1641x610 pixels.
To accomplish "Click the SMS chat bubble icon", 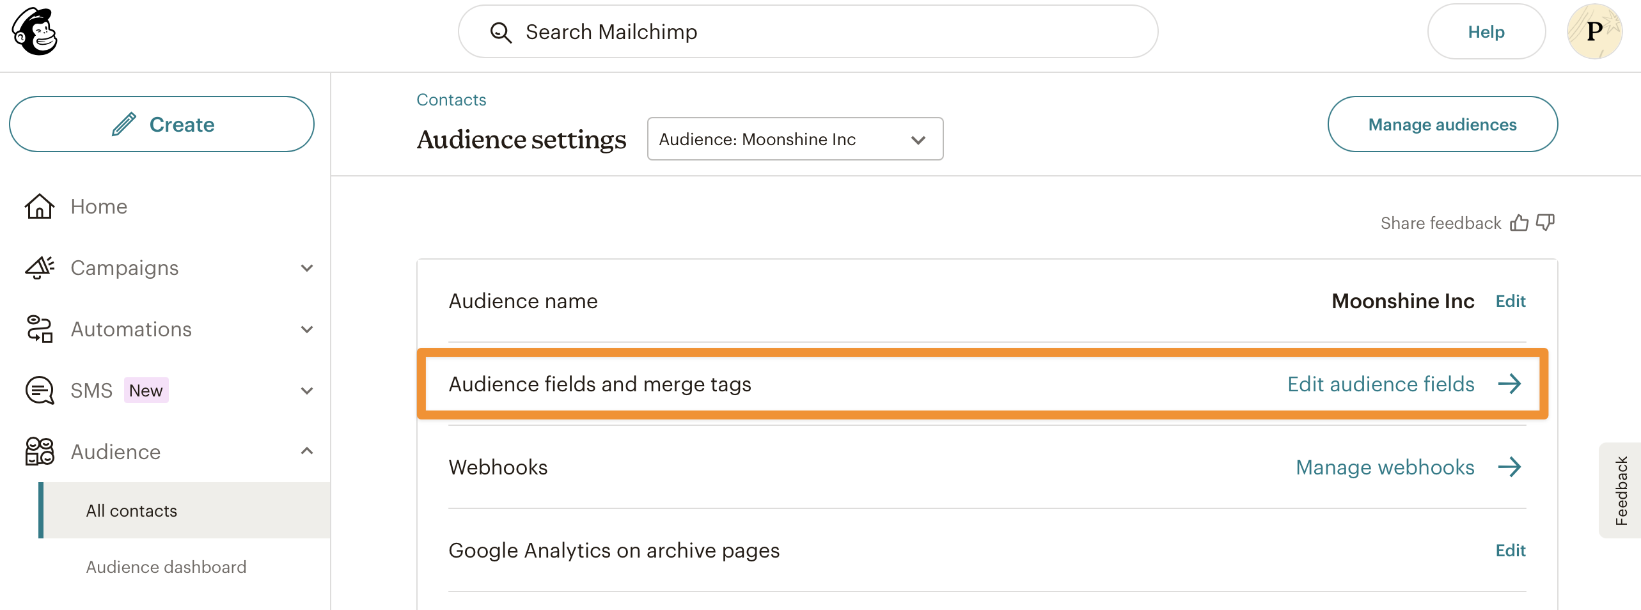I will pyautogui.click(x=40, y=391).
